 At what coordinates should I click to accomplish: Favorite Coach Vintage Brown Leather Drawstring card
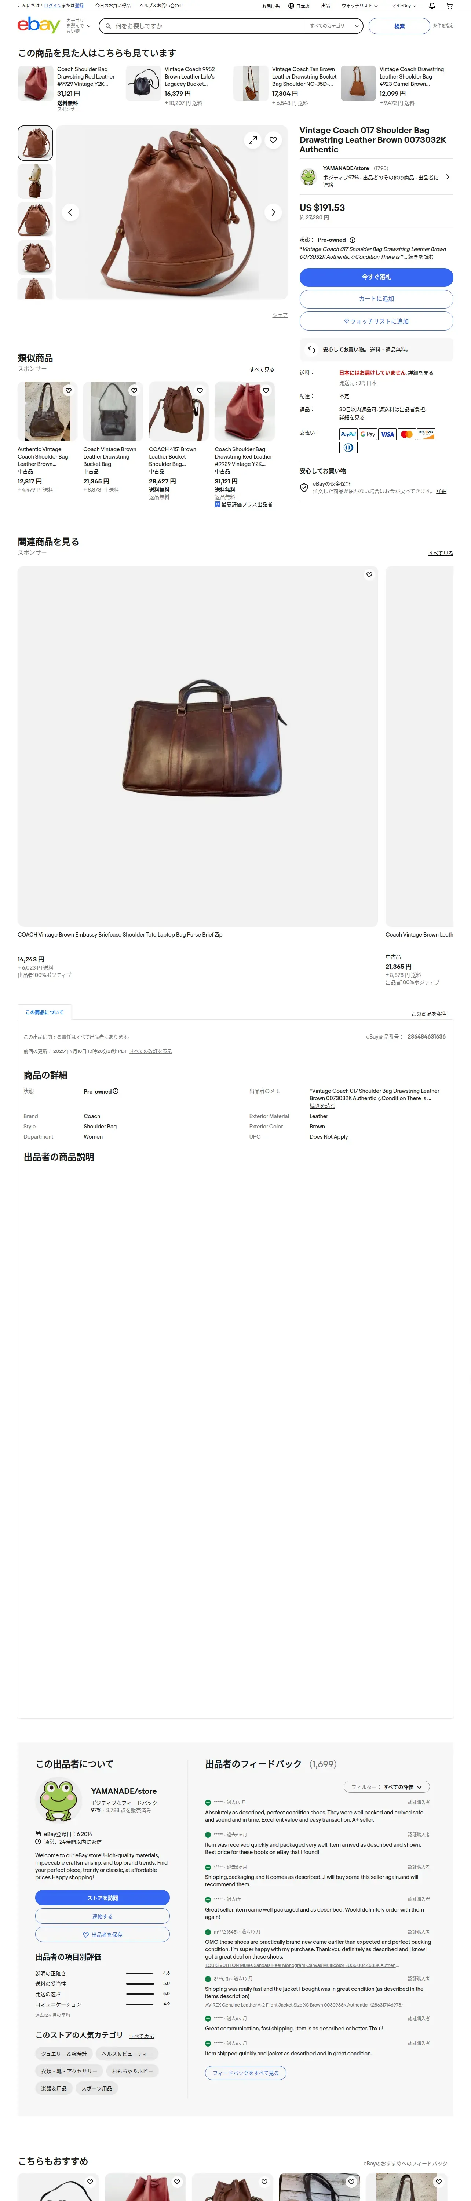[134, 390]
